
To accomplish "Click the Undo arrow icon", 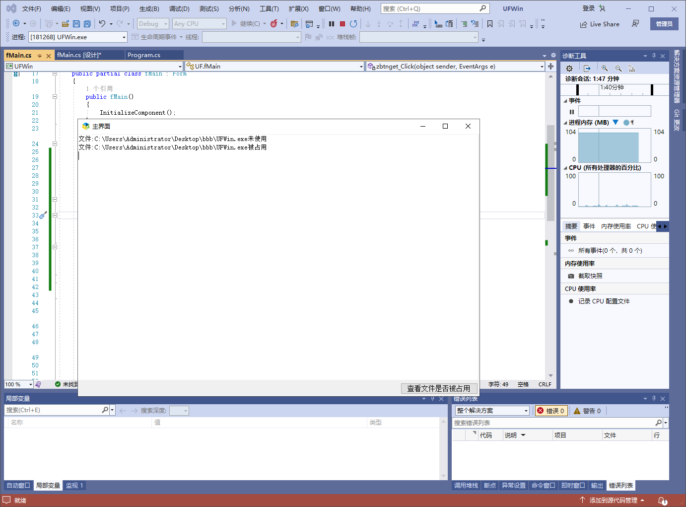I will pos(102,23).
